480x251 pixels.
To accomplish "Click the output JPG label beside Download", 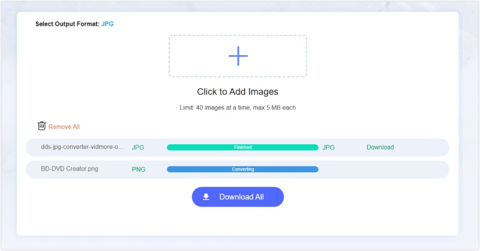I will [x=328, y=147].
